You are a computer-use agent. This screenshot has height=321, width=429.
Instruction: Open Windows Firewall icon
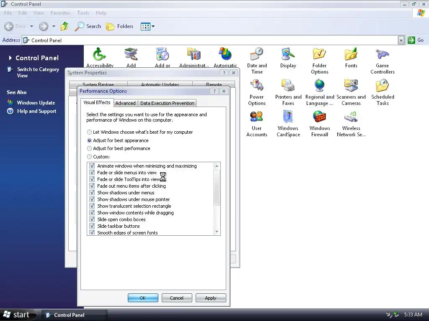[x=320, y=117]
